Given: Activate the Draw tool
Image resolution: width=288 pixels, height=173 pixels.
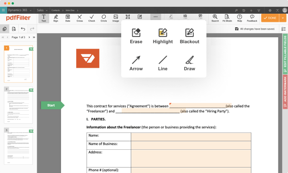Looking at the screenshot, I should 190,63.
